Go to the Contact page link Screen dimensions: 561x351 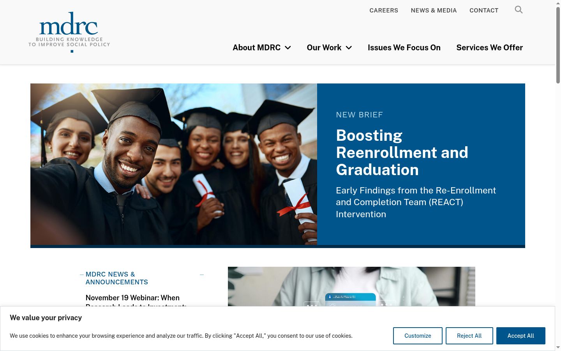[x=484, y=11]
